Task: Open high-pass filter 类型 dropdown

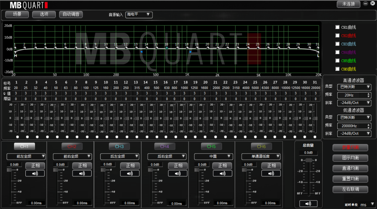Action: (x=354, y=87)
